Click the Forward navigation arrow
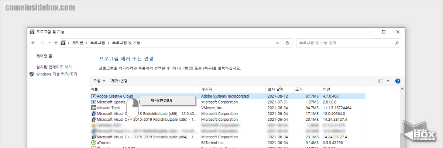This screenshot has height=148, width=443. tap(42, 43)
